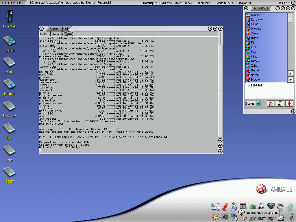296x222 pixels.
Task: Click the messenger window resize gadget
Action: pos(293,111)
